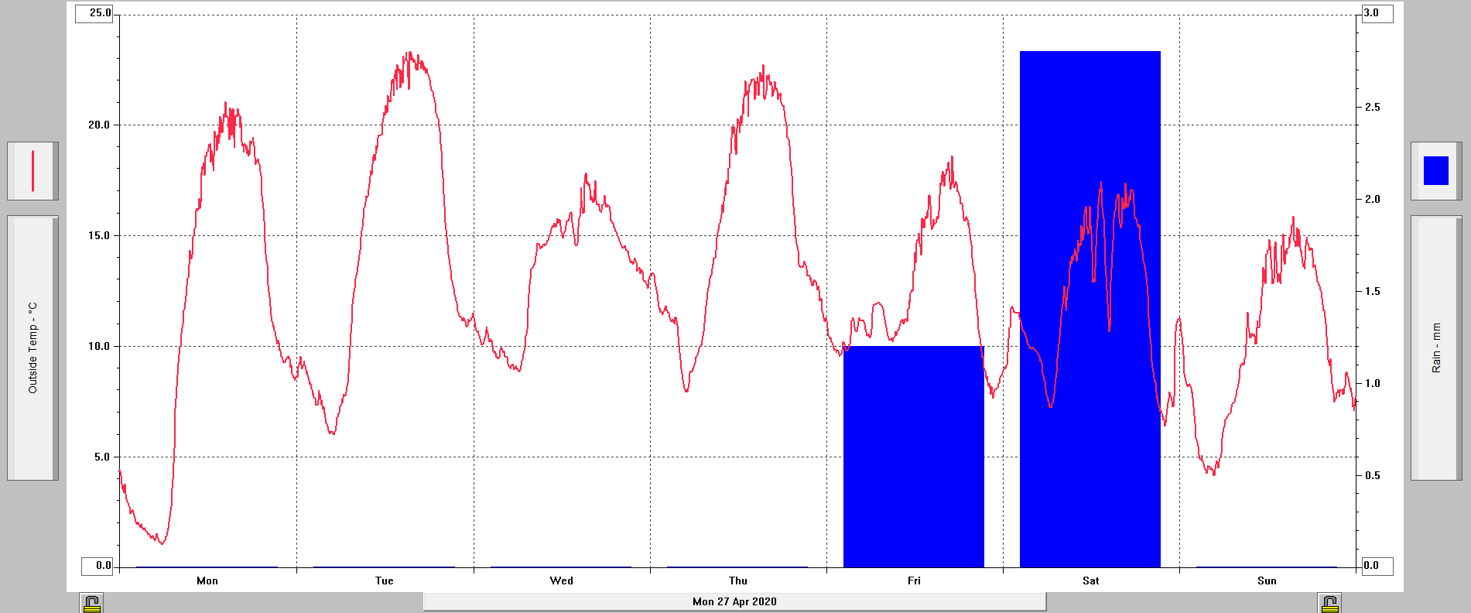Click the Mon 27 Apr 2020 date bar
This screenshot has width=1471, height=613.
click(734, 601)
